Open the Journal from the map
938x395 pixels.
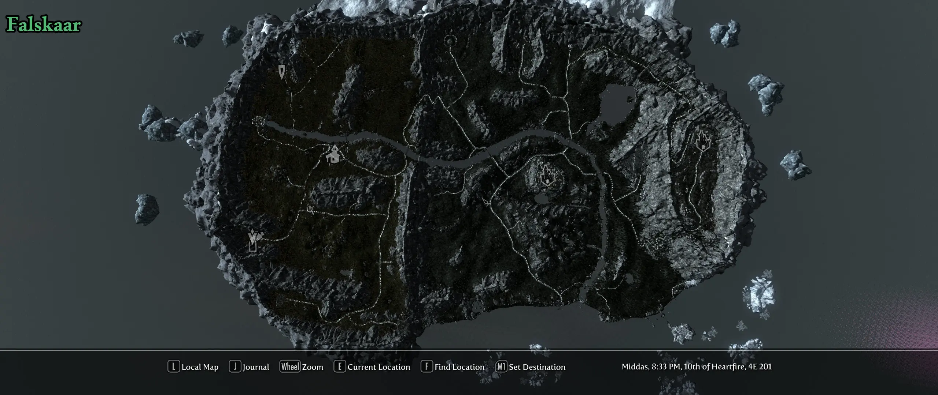pyautogui.click(x=256, y=367)
